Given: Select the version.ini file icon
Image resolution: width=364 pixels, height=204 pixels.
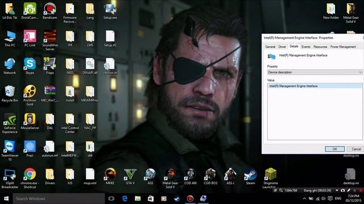Looking at the screenshot, I should [x=110, y=66].
